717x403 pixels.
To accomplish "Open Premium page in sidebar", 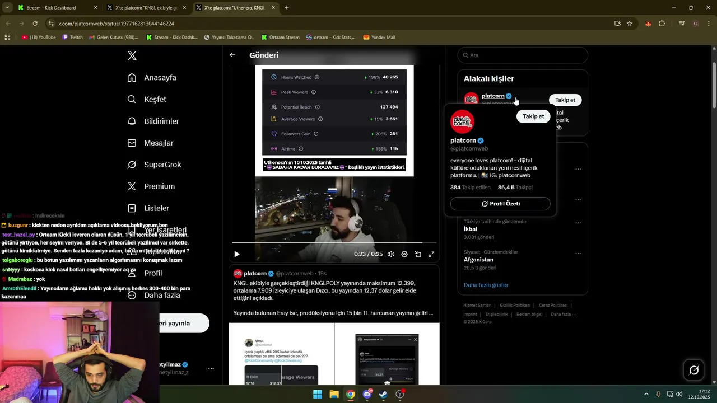I will tap(151, 186).
